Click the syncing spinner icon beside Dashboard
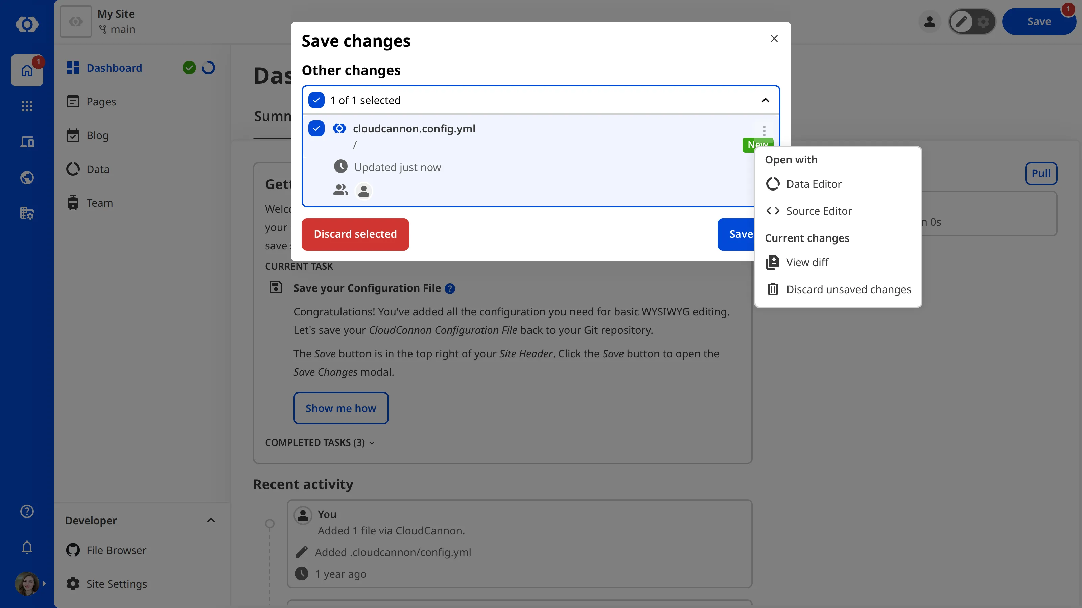This screenshot has height=608, width=1082. [x=208, y=68]
